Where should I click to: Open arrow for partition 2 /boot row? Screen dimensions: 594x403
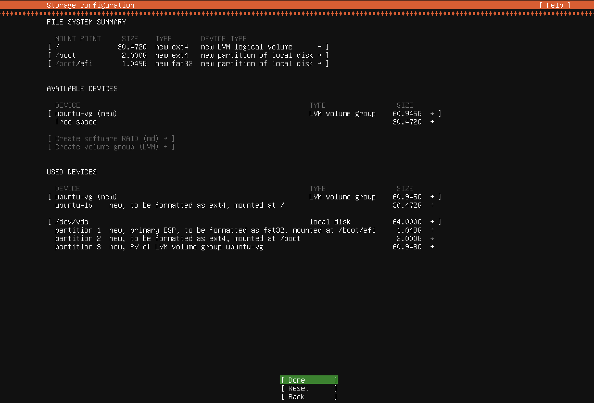[432, 238]
